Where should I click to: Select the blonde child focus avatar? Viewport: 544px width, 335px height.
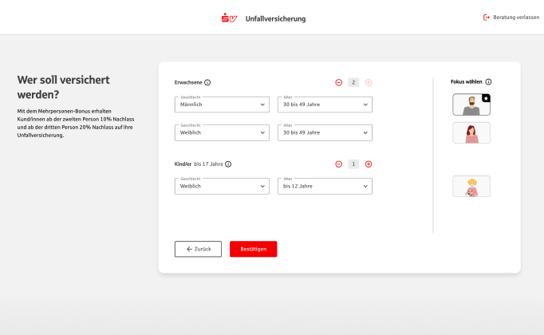coord(471,186)
